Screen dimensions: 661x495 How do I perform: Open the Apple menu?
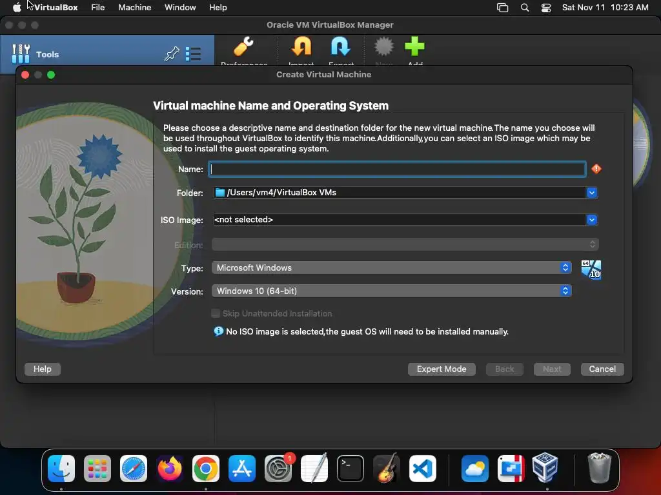16,8
